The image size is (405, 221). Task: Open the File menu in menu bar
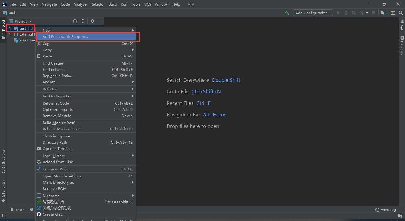pyautogui.click(x=13, y=4)
